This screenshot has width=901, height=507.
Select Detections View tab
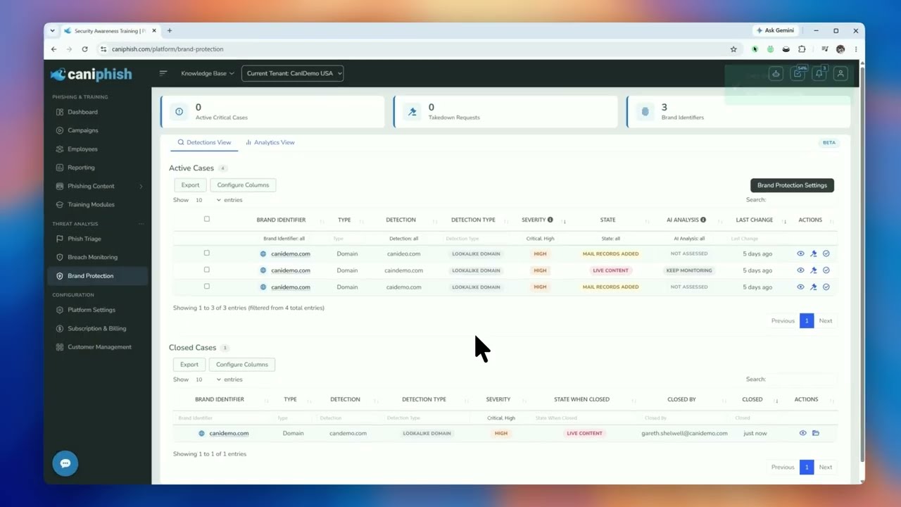click(x=204, y=142)
